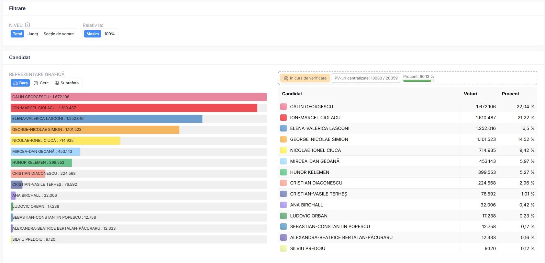Click the info icon next to NIVEL
This screenshot has height=263, width=545.
(x=28, y=25)
